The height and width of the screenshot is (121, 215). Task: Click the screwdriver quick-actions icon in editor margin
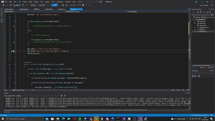pyautogui.click(x=12, y=51)
